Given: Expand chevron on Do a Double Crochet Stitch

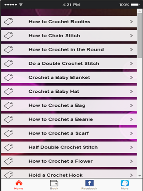Looking at the screenshot, I should click(x=131, y=64).
